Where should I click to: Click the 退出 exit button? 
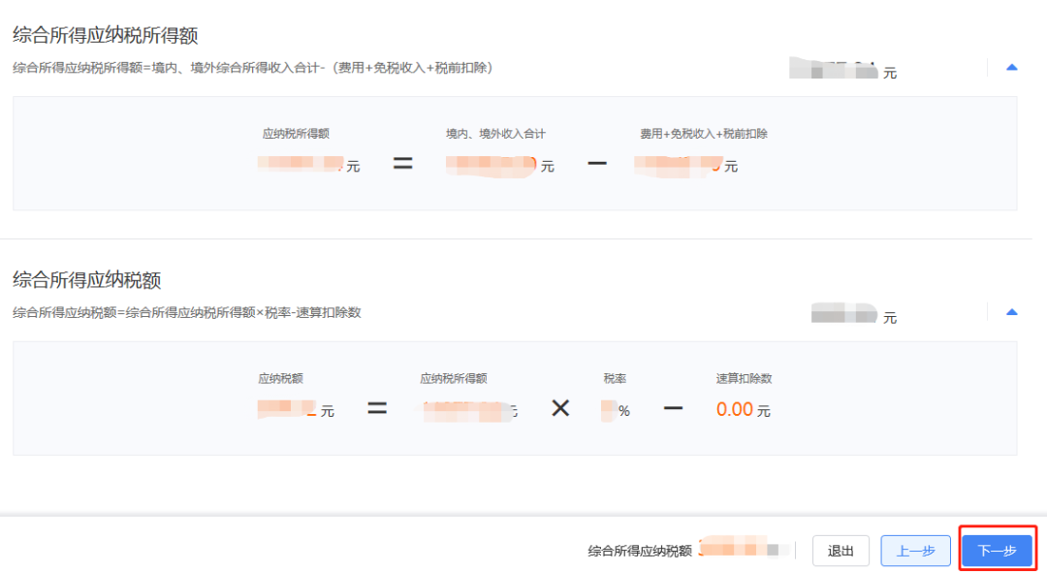841,551
